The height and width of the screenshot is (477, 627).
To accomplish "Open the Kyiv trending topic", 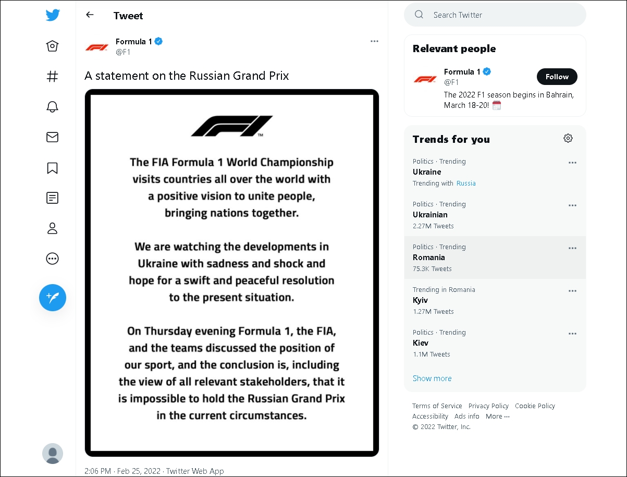I will [x=495, y=300].
